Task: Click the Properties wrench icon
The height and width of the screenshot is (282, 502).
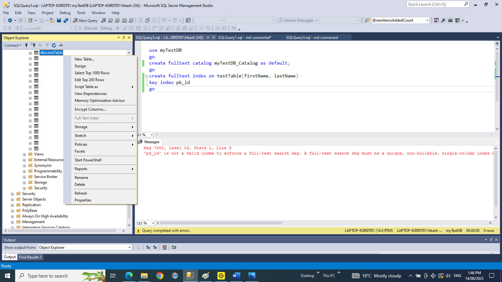Action: coord(443,20)
